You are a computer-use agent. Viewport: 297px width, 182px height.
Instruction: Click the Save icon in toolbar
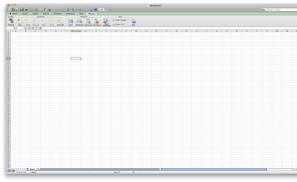pyautogui.click(x=22, y=10)
